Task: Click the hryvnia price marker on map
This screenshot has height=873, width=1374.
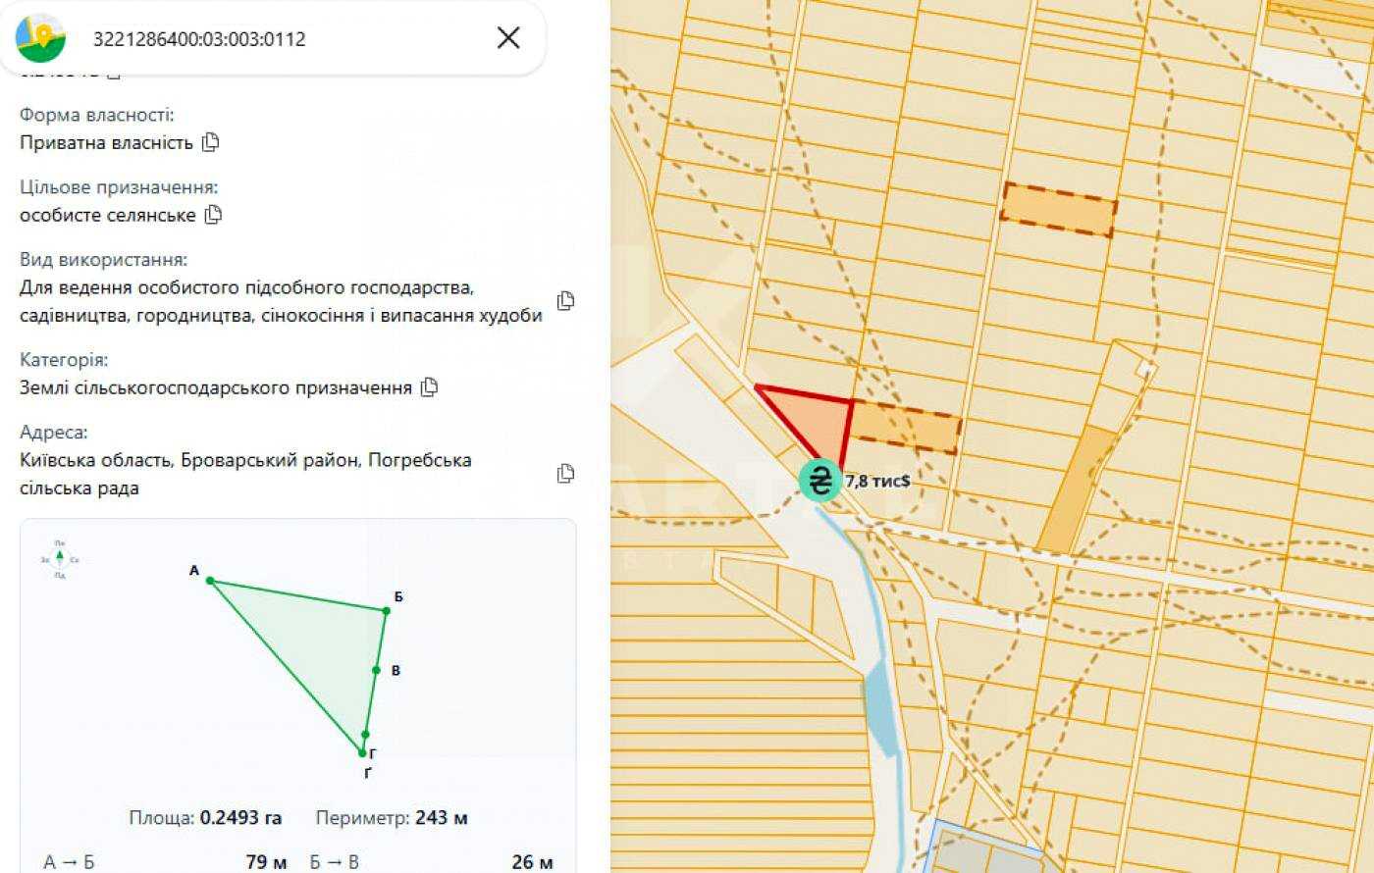Action: click(x=819, y=481)
